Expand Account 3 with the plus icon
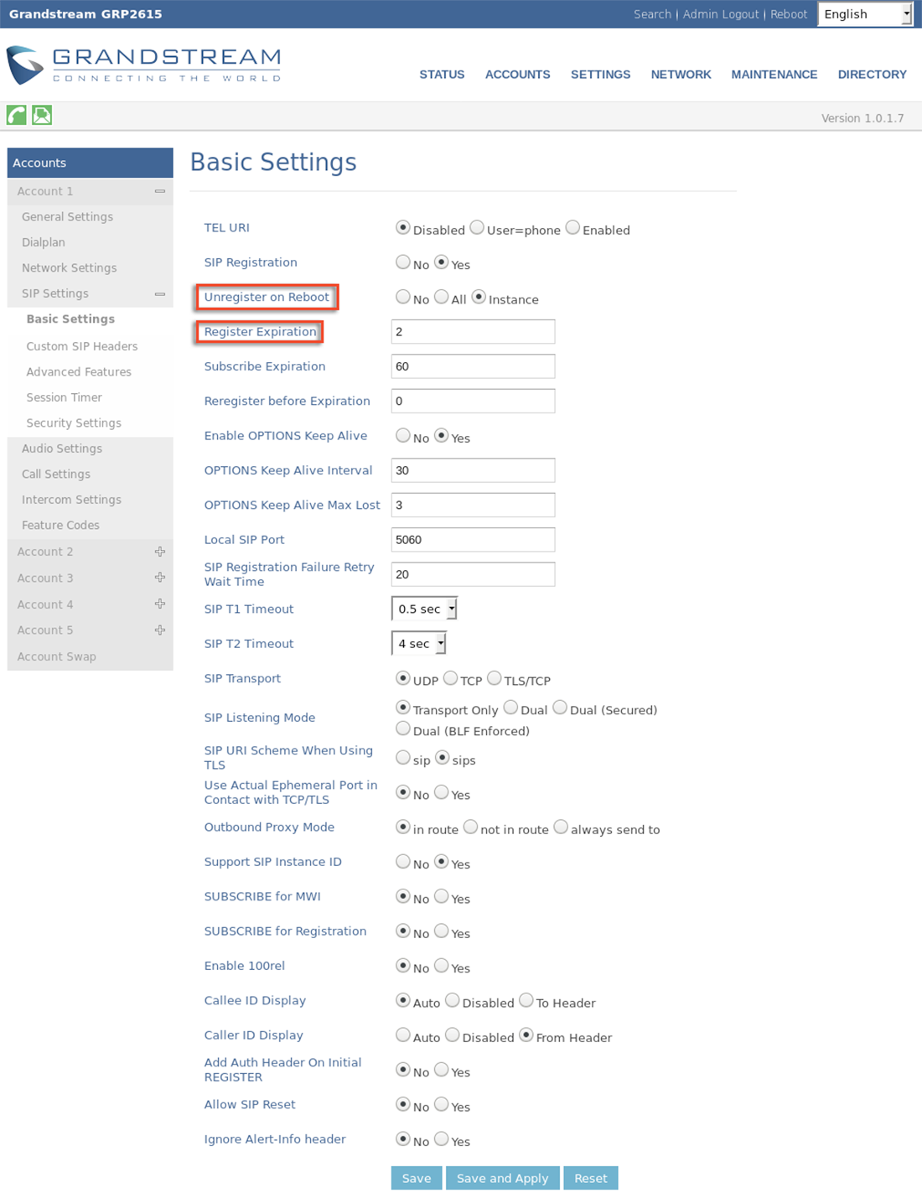The width and height of the screenshot is (922, 1198). pos(159,578)
